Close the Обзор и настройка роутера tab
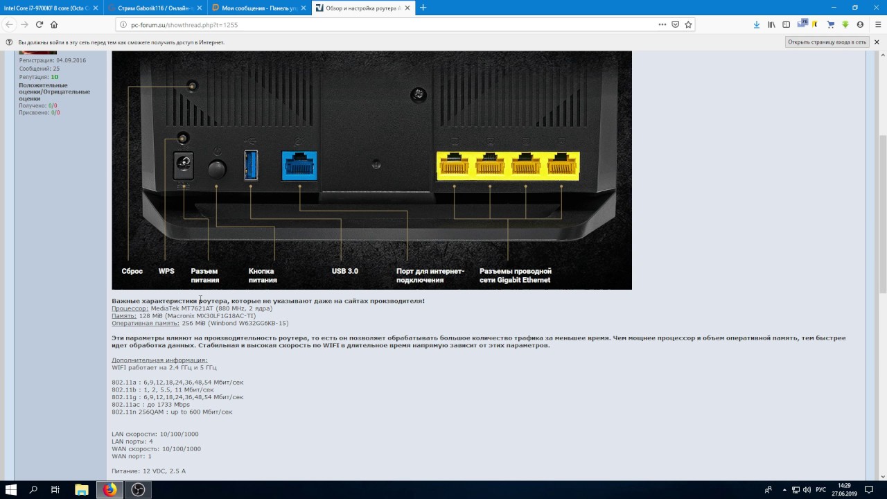 point(407,8)
